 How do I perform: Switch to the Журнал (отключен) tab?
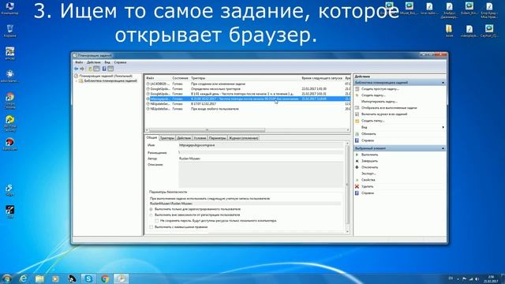pos(244,138)
